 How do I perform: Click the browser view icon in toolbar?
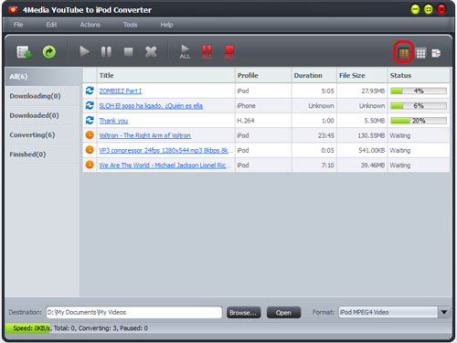pyautogui.click(x=436, y=53)
